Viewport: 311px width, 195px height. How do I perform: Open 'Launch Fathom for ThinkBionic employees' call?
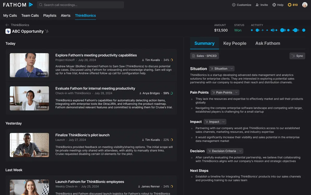click(x=90, y=182)
